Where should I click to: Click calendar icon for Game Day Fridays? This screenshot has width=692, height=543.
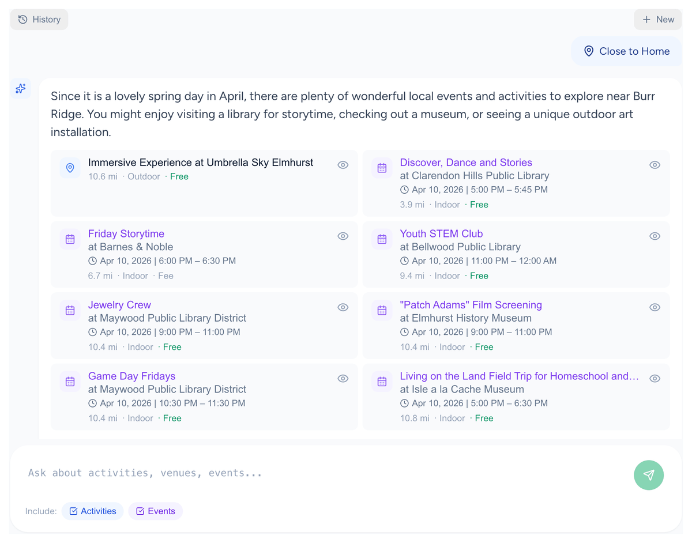(x=70, y=382)
